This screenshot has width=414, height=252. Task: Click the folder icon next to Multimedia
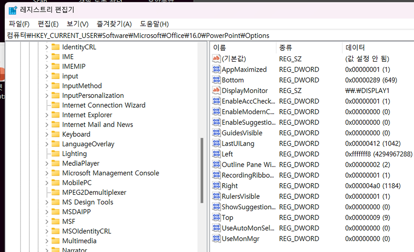[56, 241]
